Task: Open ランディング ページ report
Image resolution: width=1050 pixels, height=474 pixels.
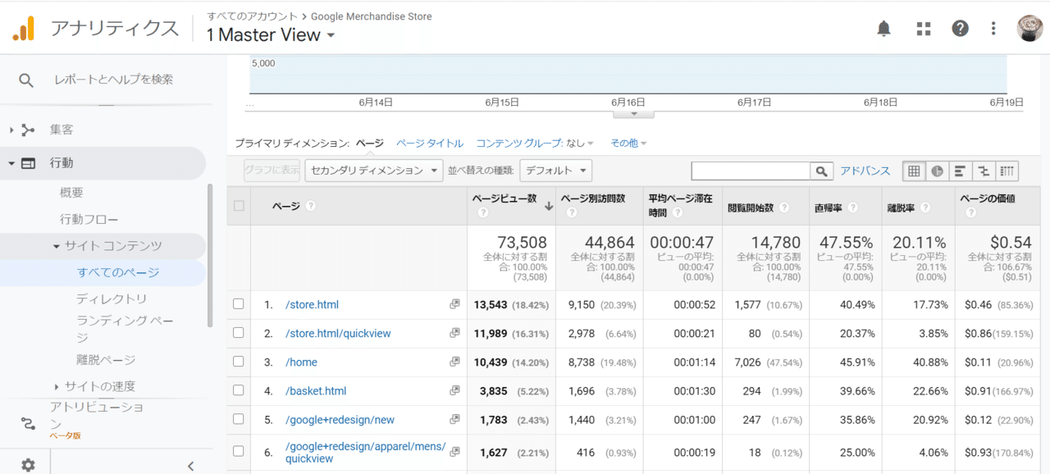Action: tap(125, 329)
